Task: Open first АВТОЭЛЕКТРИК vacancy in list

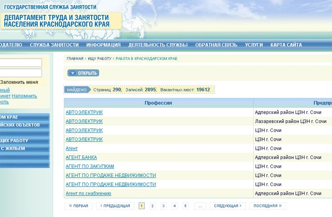Action: point(84,112)
